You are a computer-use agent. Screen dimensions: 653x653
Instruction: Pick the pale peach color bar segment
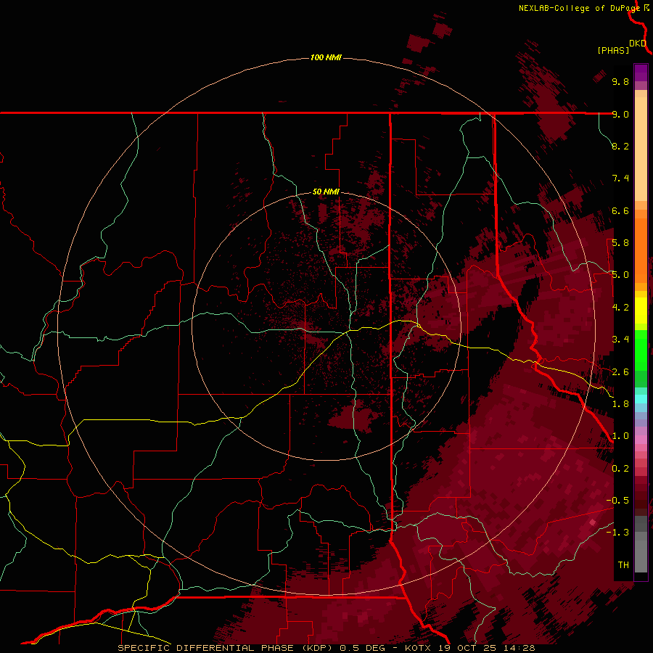[641, 150]
